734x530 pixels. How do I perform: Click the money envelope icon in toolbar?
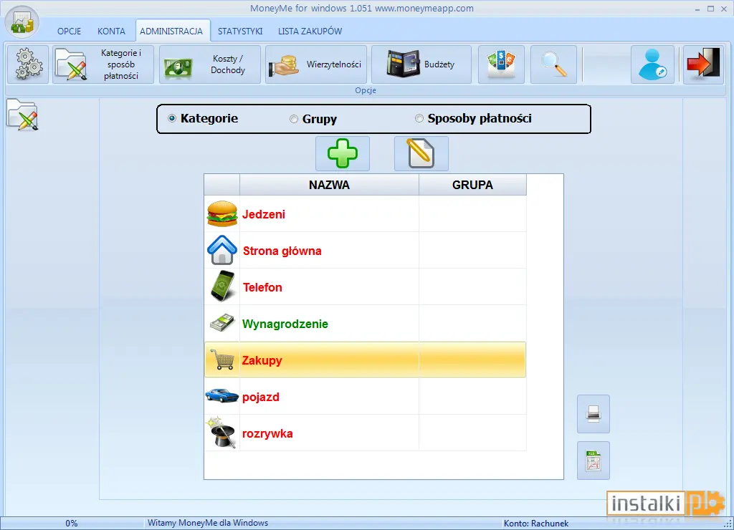pyautogui.click(x=501, y=64)
